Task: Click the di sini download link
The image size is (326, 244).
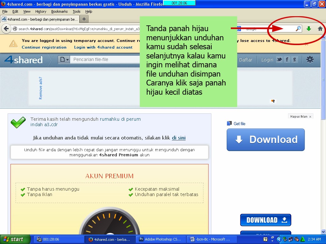Action: [x=179, y=138]
